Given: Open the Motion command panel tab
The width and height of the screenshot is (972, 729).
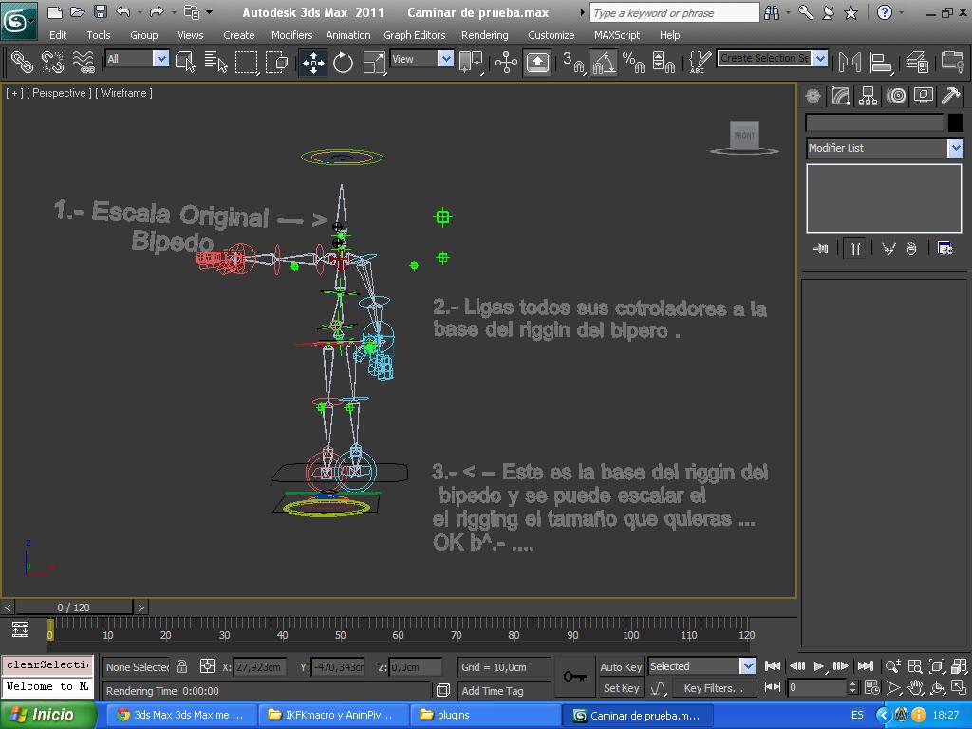Looking at the screenshot, I should point(895,96).
